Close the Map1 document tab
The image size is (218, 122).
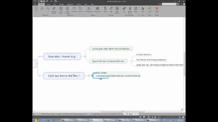[137, 114]
